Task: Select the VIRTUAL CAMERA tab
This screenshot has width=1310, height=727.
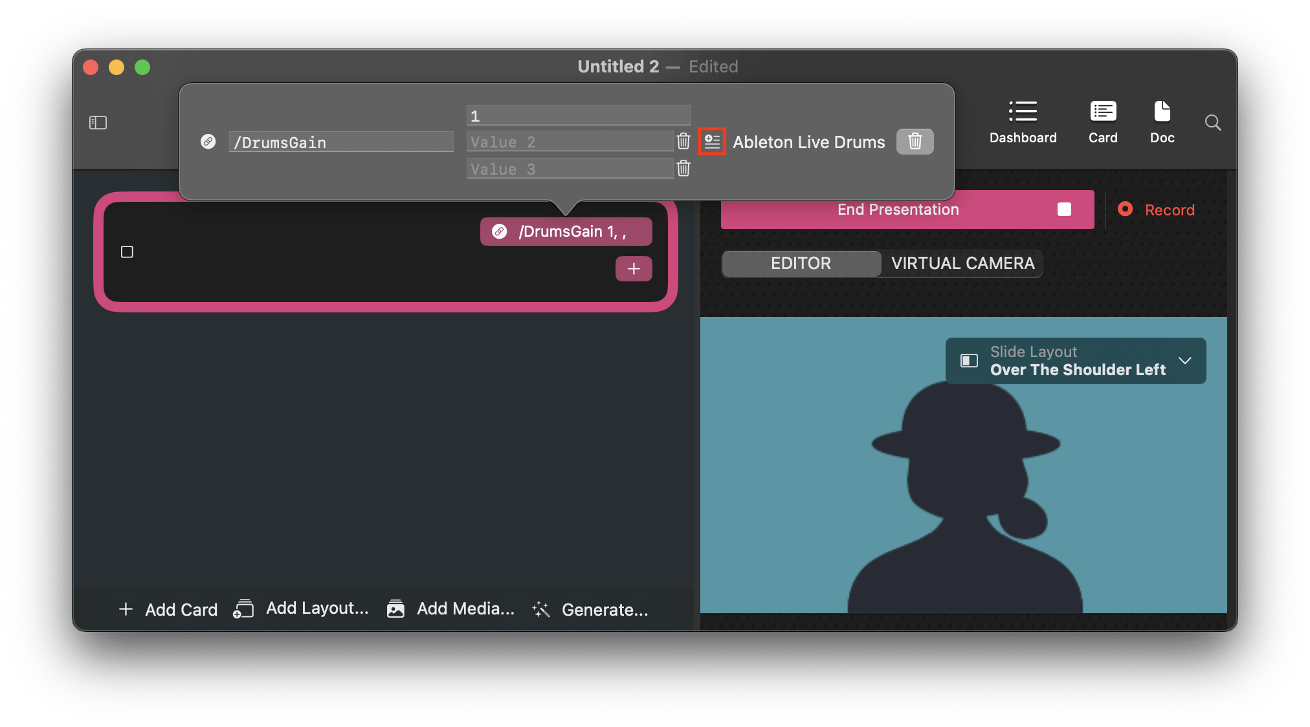Action: (962, 263)
